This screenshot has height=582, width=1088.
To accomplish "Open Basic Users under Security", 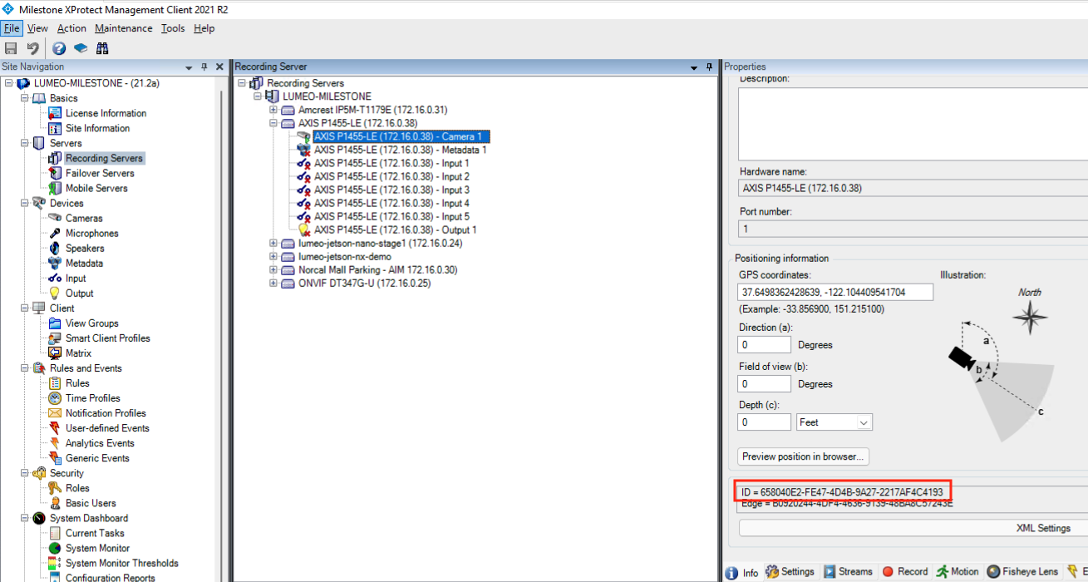I will click(91, 502).
